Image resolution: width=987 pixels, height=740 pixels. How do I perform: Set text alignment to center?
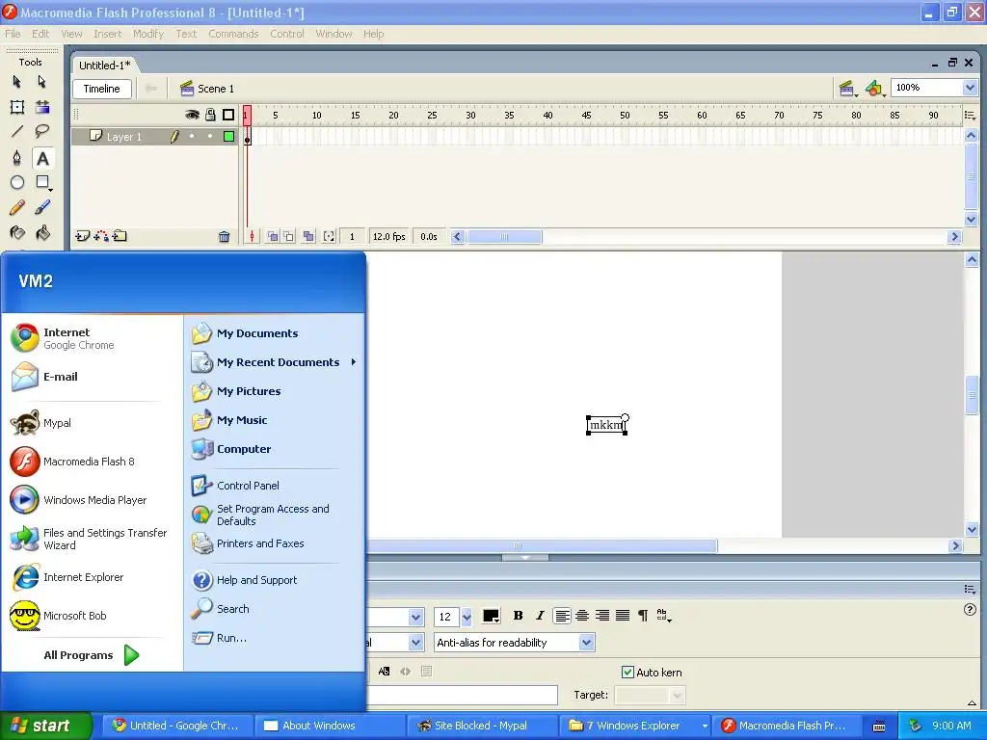pos(582,616)
